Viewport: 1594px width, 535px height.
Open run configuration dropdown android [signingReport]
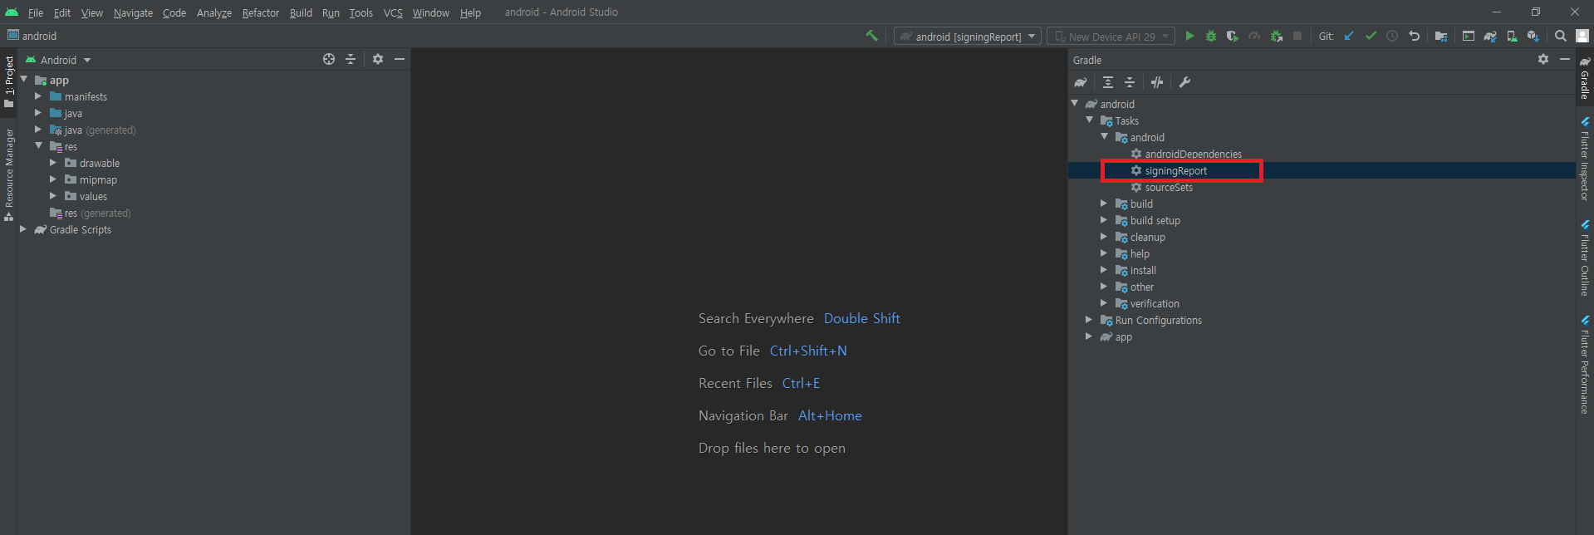click(968, 37)
